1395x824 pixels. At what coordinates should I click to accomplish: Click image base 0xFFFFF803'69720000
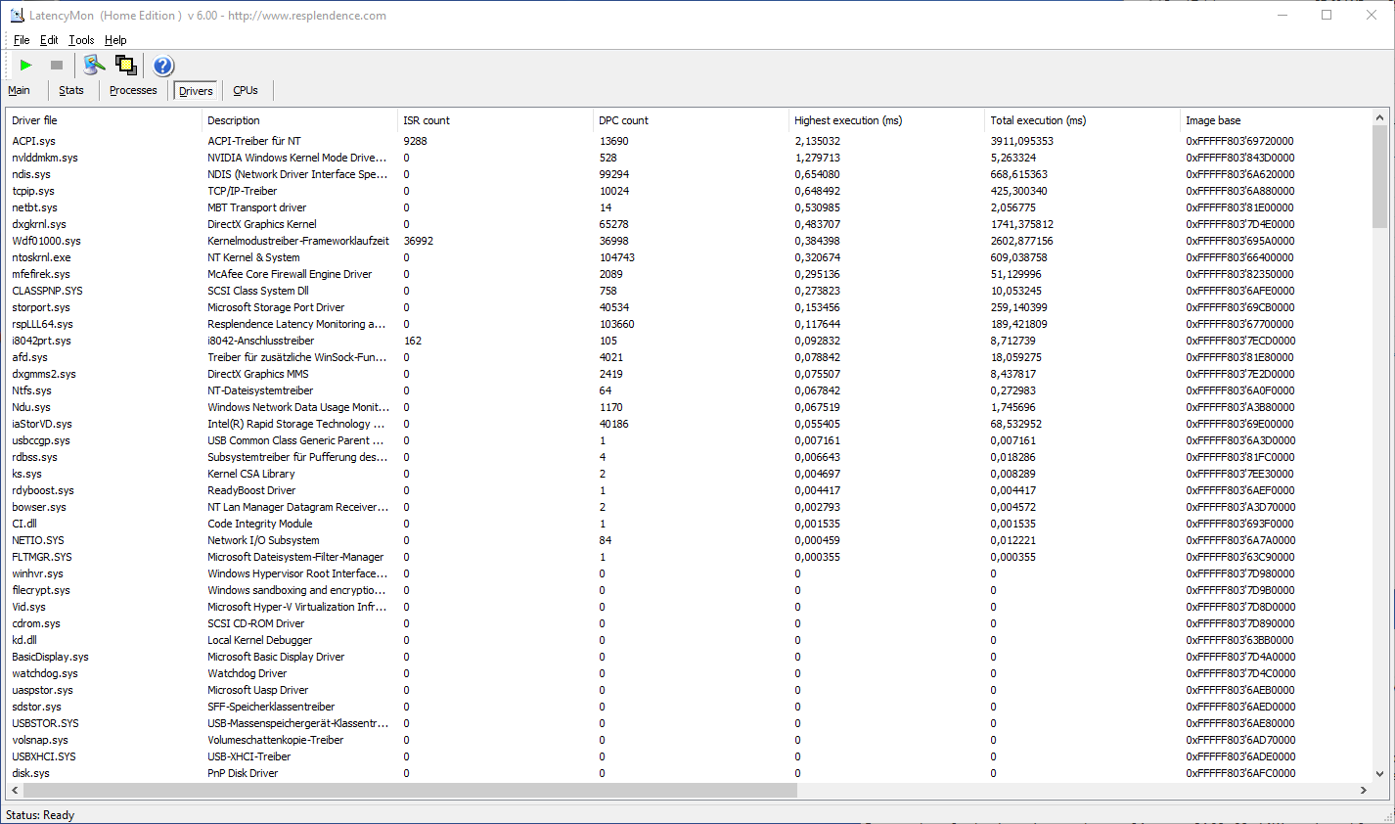1239,141
